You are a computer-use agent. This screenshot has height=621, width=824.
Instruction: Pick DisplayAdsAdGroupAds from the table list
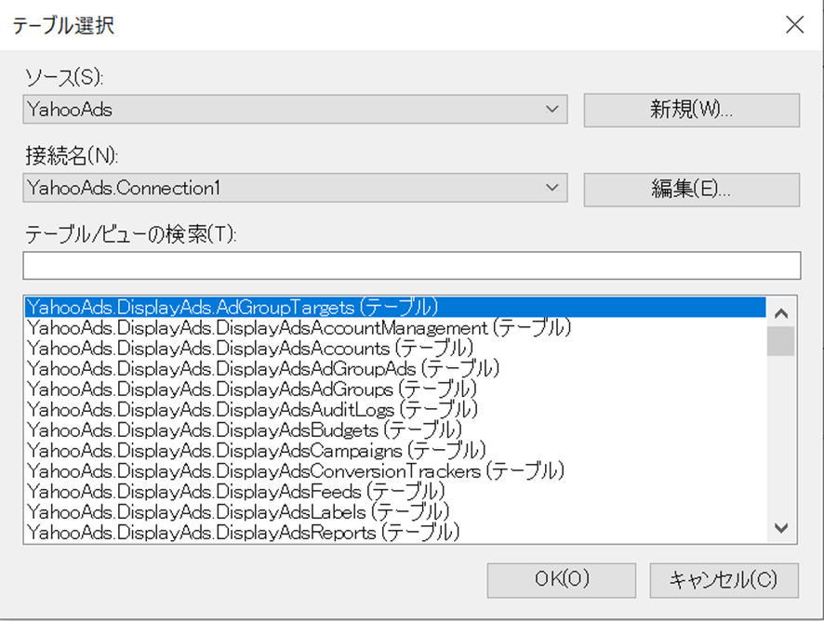coord(264,368)
